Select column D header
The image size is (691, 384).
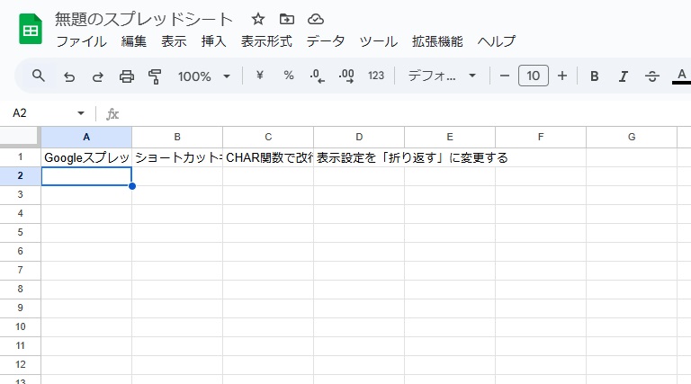[359, 137]
